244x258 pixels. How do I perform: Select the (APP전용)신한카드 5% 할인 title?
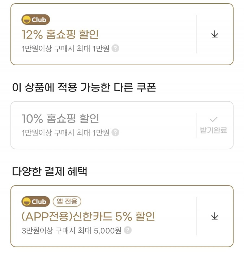click(88, 216)
